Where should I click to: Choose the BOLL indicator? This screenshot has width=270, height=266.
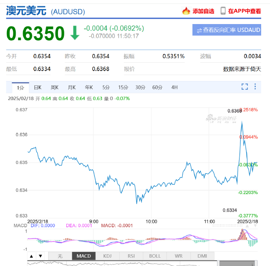point(155,256)
